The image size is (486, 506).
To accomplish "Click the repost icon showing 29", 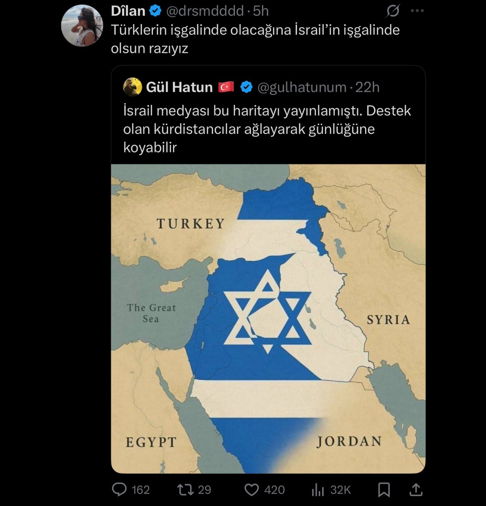I will (x=185, y=489).
